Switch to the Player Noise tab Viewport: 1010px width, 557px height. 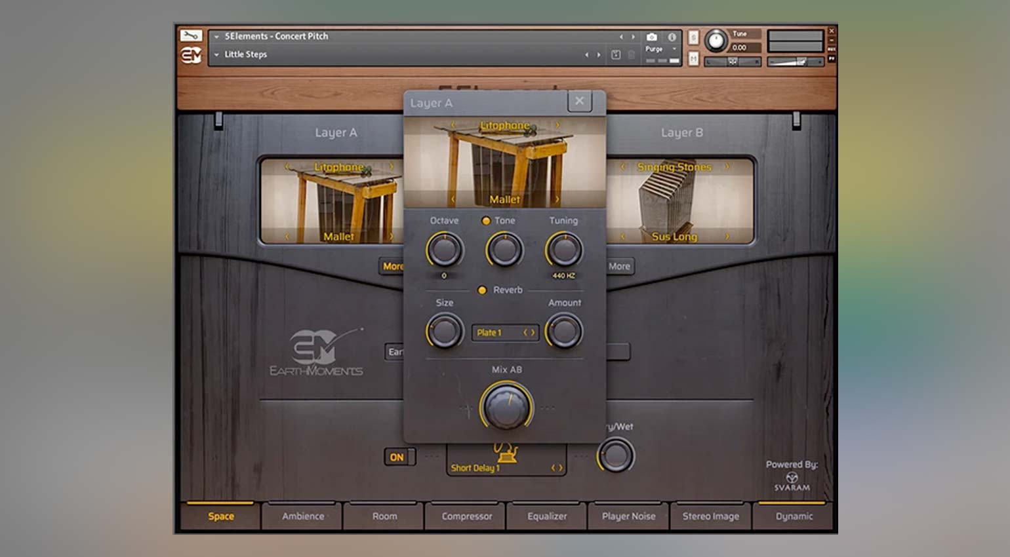(x=628, y=516)
